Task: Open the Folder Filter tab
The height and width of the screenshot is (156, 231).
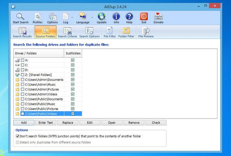Action: tap(126, 32)
